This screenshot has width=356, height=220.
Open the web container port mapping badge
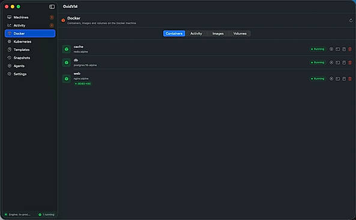click(83, 84)
